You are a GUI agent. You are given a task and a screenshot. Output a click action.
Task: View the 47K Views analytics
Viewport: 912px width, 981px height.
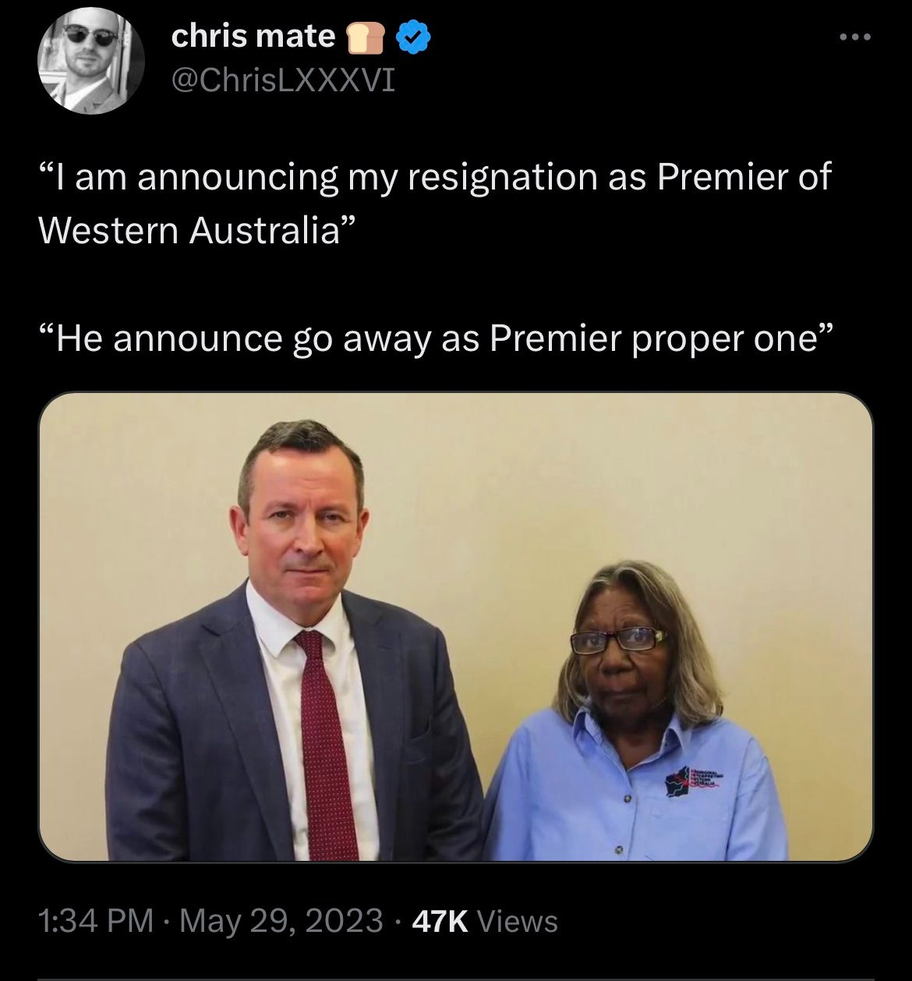coord(485,922)
